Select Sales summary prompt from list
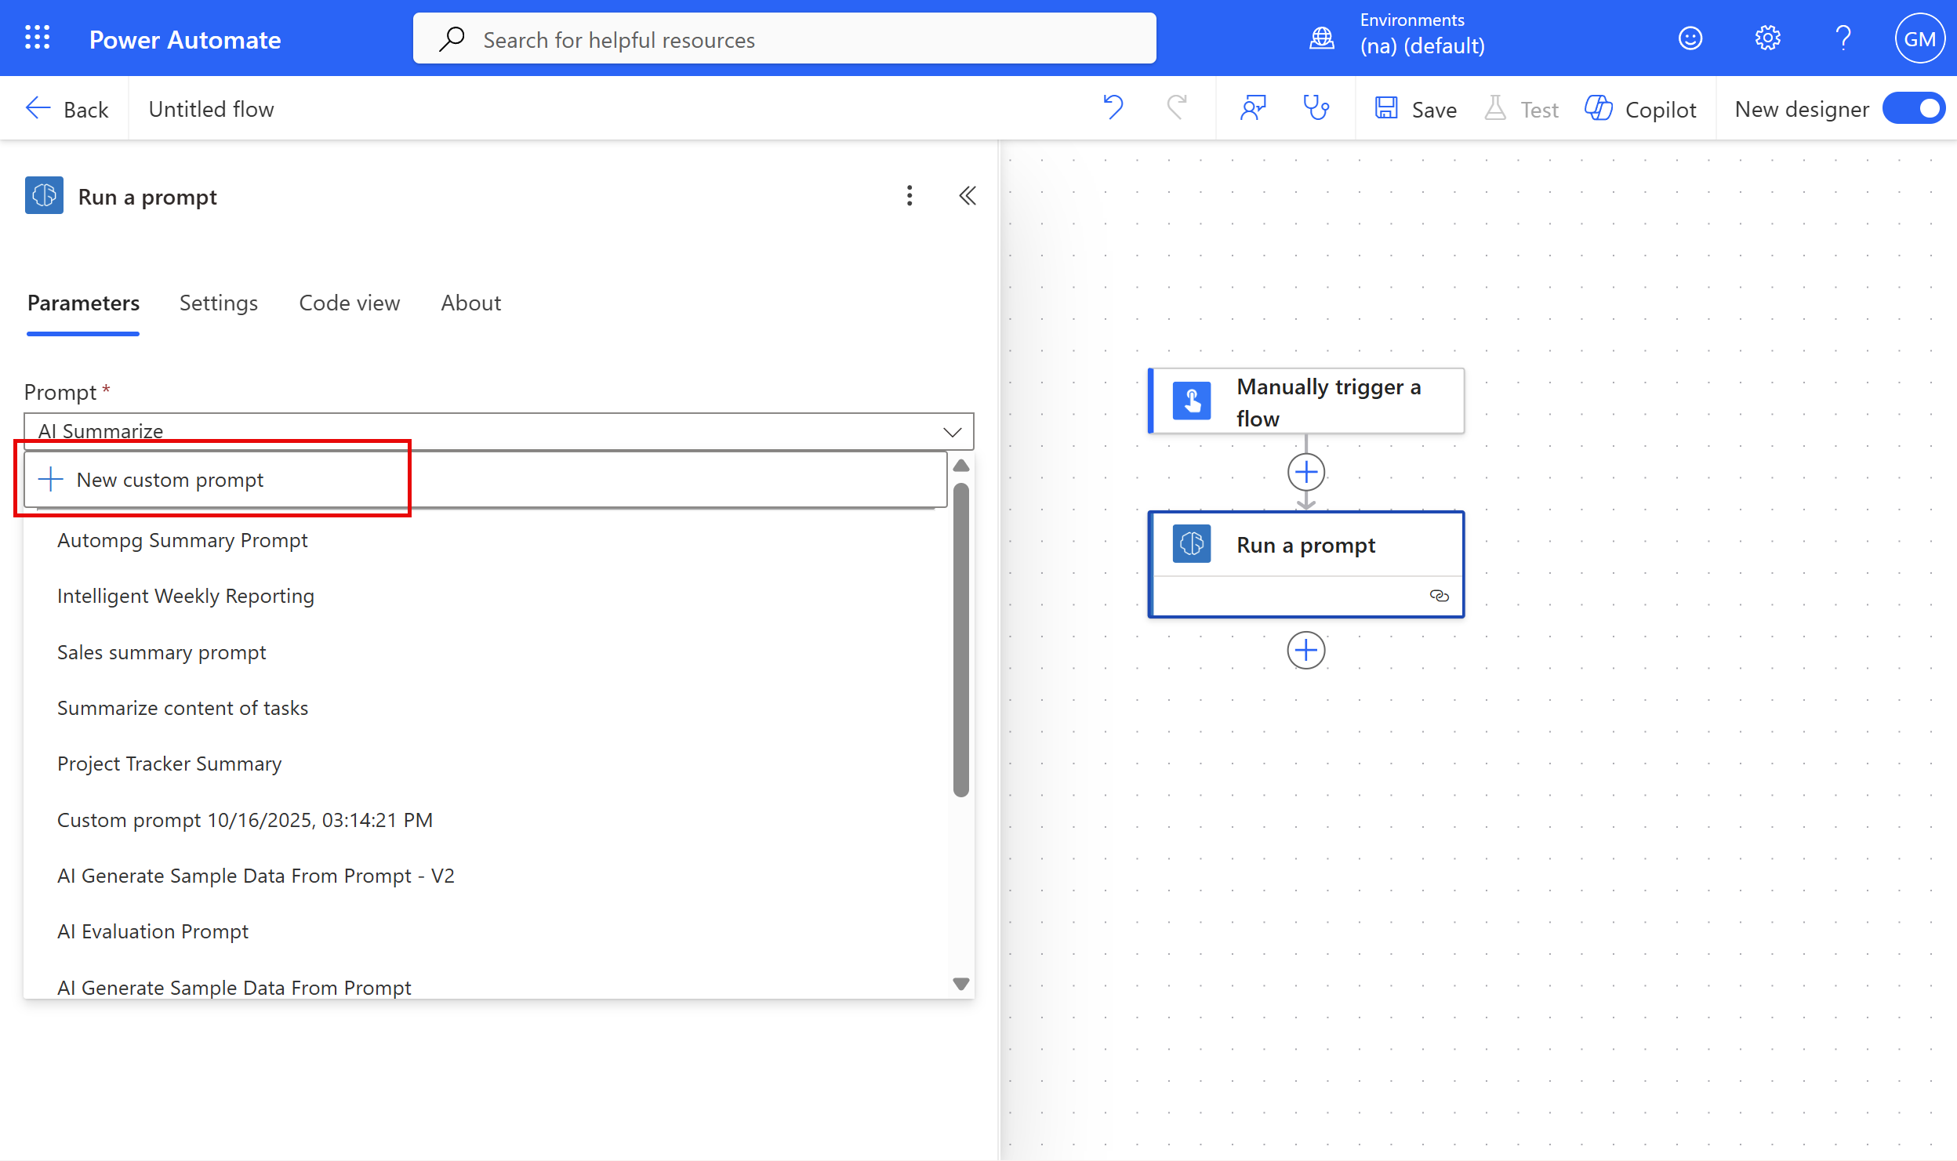 [162, 652]
